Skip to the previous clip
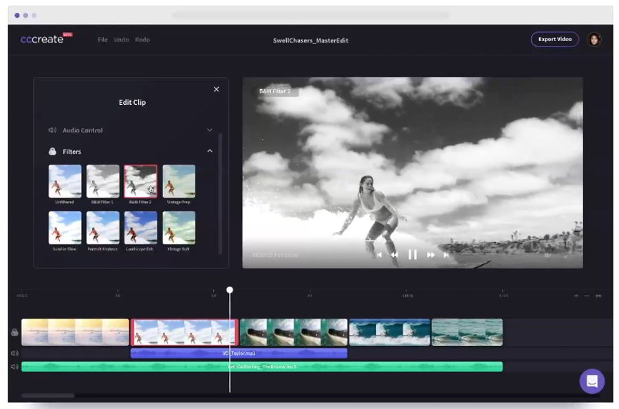The height and width of the screenshot is (409, 619). tap(379, 255)
